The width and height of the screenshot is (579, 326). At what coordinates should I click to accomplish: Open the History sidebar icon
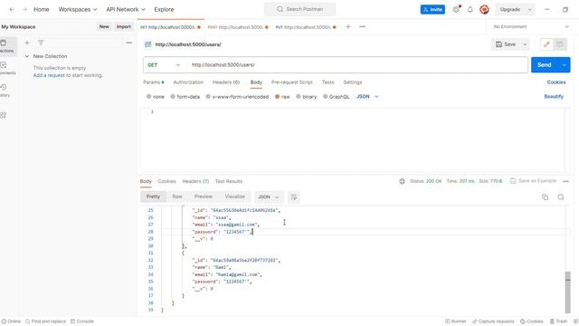pyautogui.click(x=5, y=91)
